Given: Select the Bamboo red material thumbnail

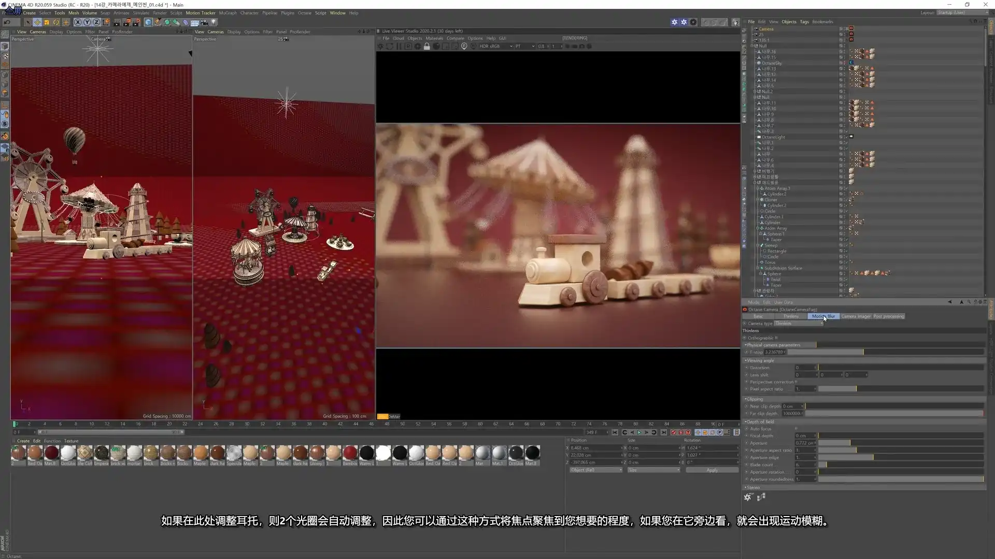Looking at the screenshot, I should point(350,453).
